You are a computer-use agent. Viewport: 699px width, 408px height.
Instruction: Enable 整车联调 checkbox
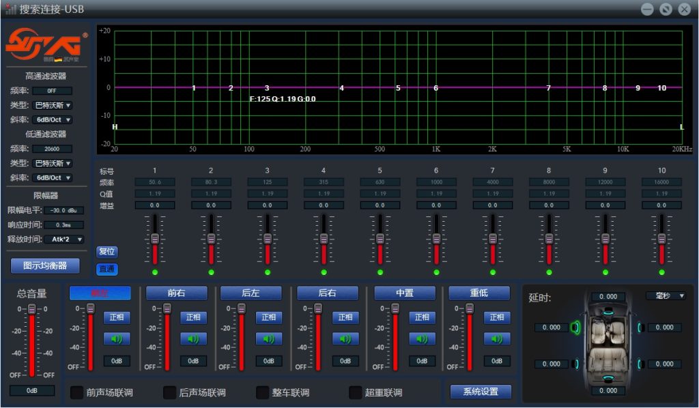[262, 392]
